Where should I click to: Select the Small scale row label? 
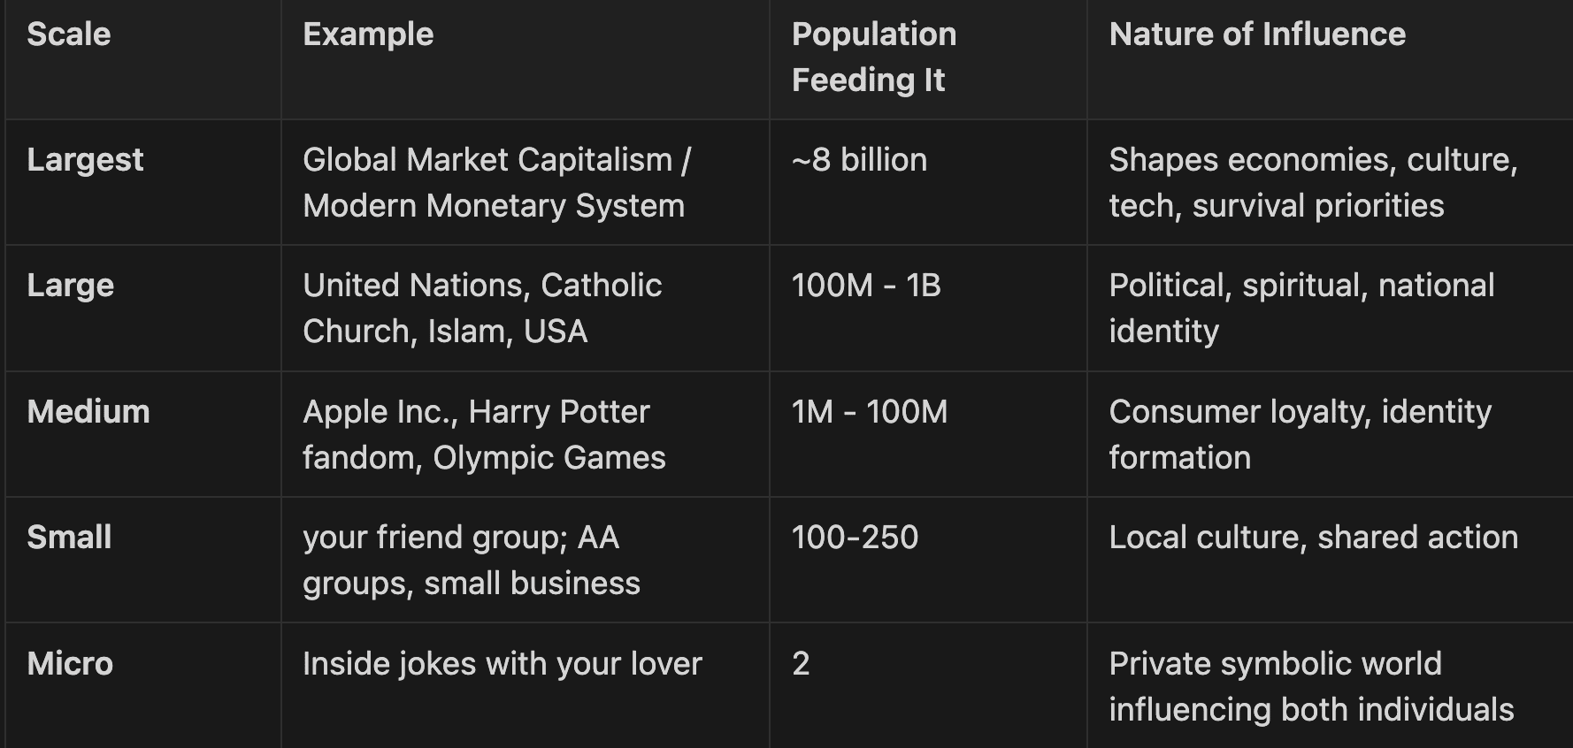pos(69,538)
